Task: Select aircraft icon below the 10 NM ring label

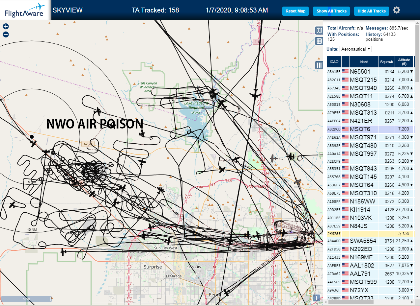Action: point(63,252)
